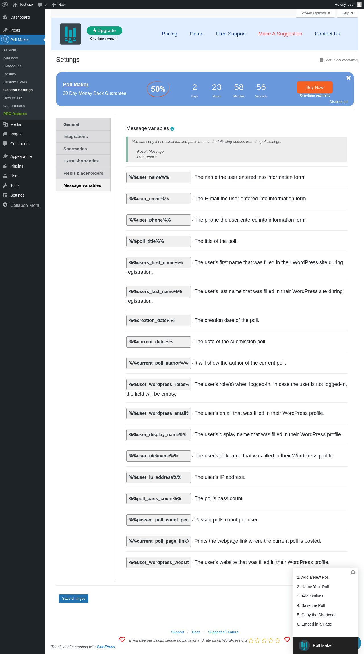Expand the Help dropdown
The height and width of the screenshot is (654, 364).
(347, 13)
